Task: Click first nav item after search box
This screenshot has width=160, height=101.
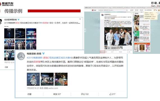Action: [x=132, y=10]
